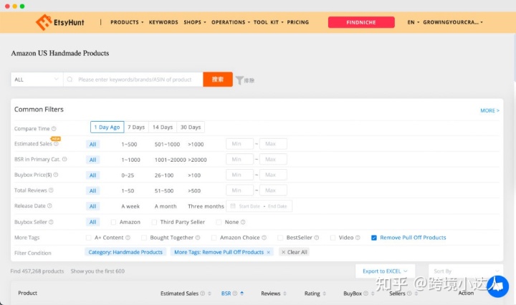Click Amazon Choice help icon

click(x=264, y=238)
